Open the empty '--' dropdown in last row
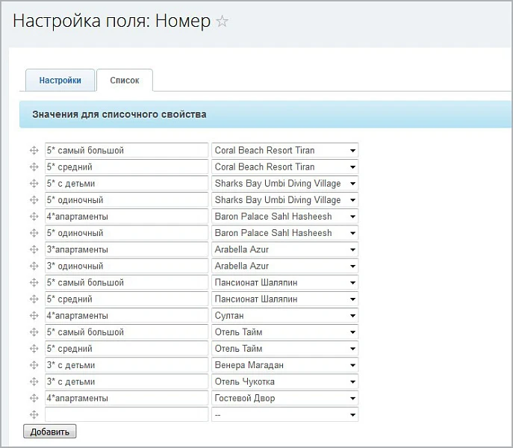This screenshot has height=448, width=513. (285, 415)
